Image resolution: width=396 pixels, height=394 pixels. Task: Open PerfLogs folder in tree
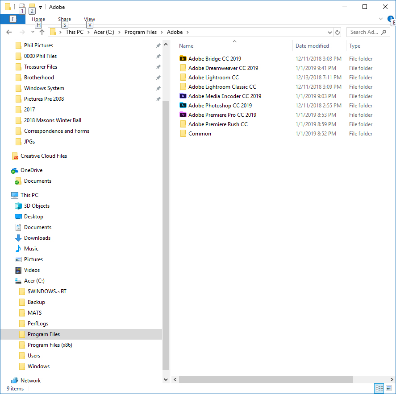(38, 324)
